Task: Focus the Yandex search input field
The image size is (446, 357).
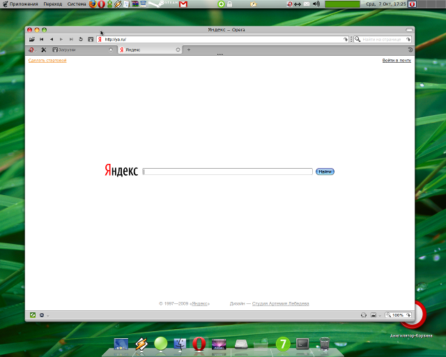Action: 228,172
